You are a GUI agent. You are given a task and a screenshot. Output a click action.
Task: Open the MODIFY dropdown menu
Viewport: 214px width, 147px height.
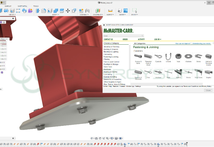pos(55,15)
